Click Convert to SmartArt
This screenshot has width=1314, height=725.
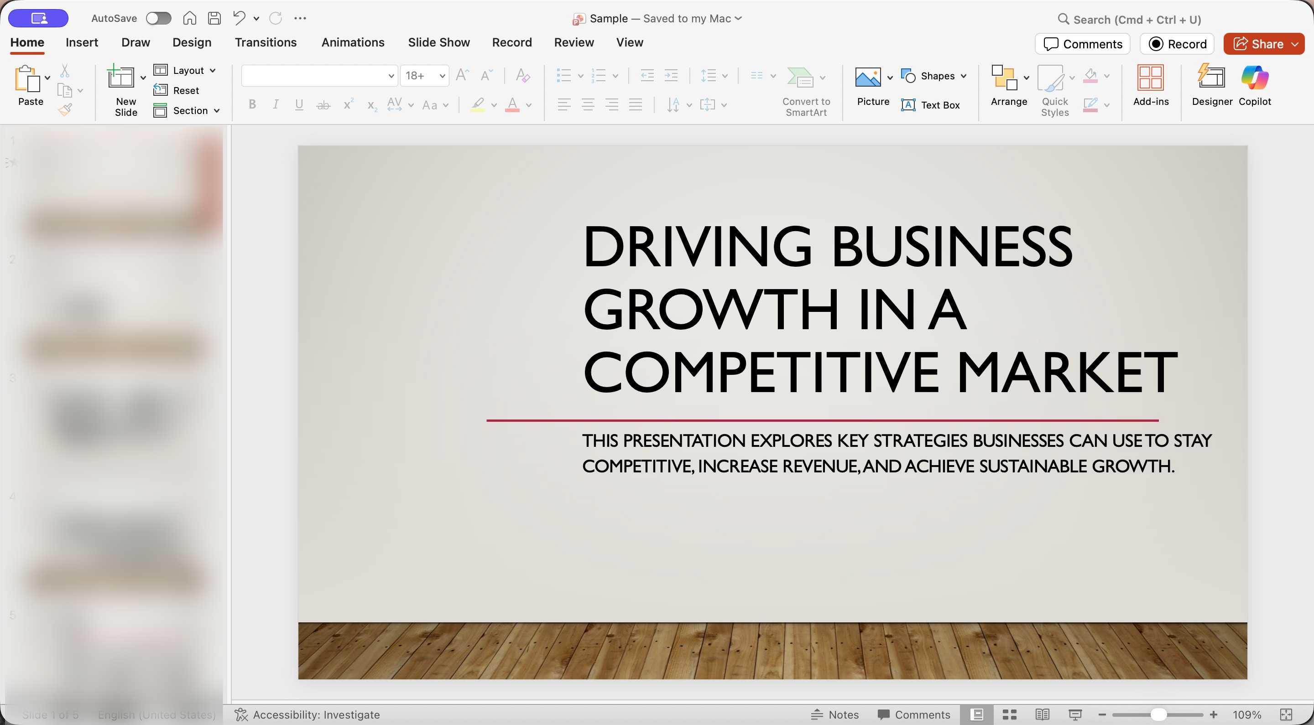click(x=806, y=92)
